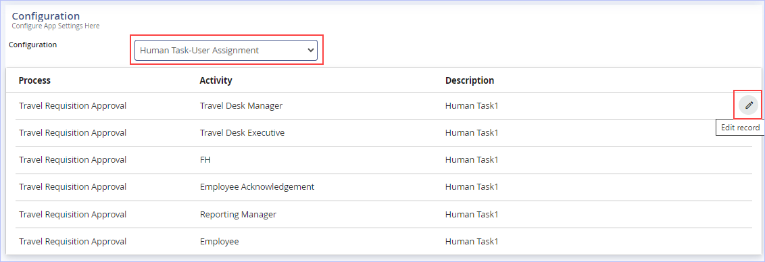
Task: Open the Human Task-User Assignment dropdown
Action: tap(226, 50)
